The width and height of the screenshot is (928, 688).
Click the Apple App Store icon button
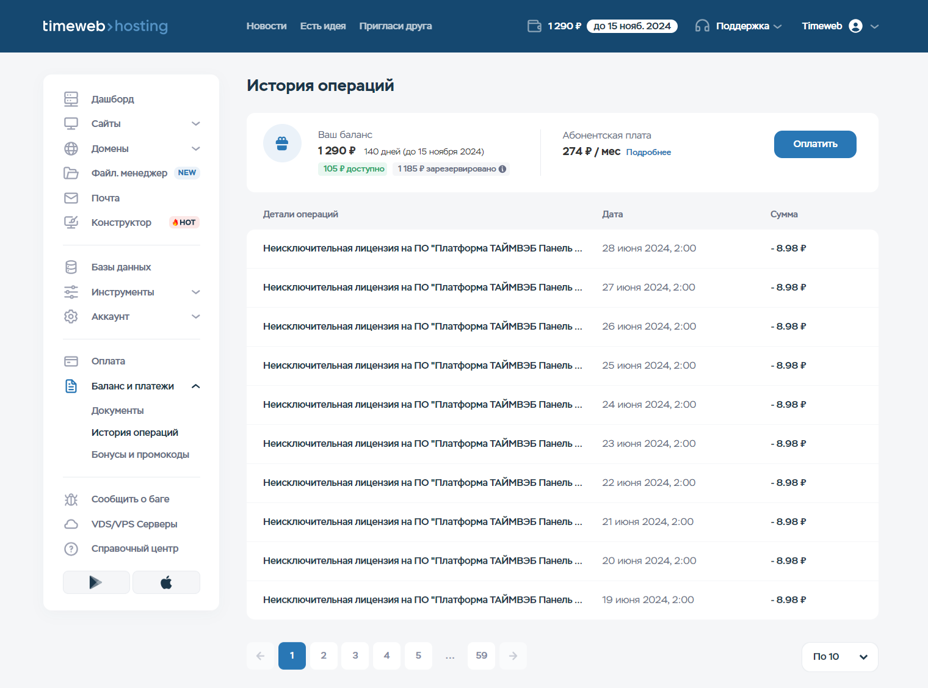(166, 582)
